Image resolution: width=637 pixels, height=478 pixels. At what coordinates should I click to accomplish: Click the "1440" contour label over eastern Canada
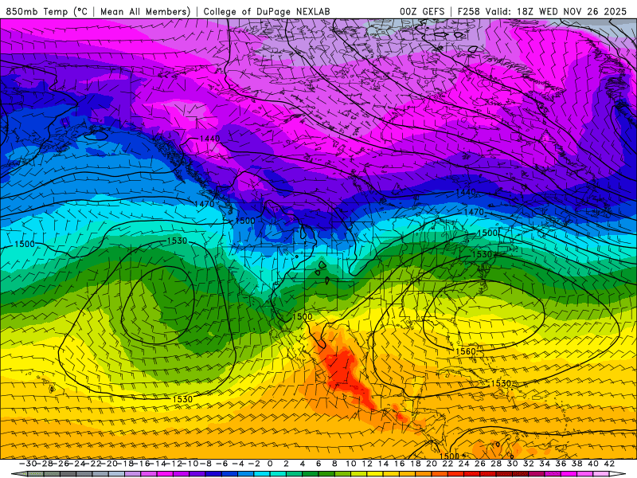(x=466, y=192)
